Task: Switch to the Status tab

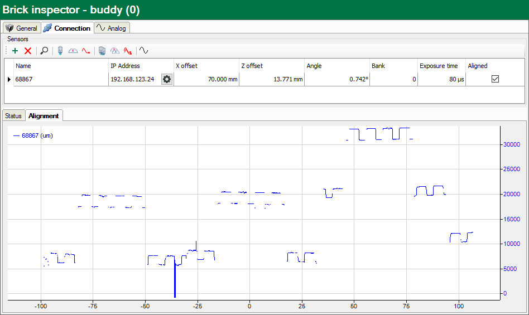Action: pyautogui.click(x=13, y=116)
